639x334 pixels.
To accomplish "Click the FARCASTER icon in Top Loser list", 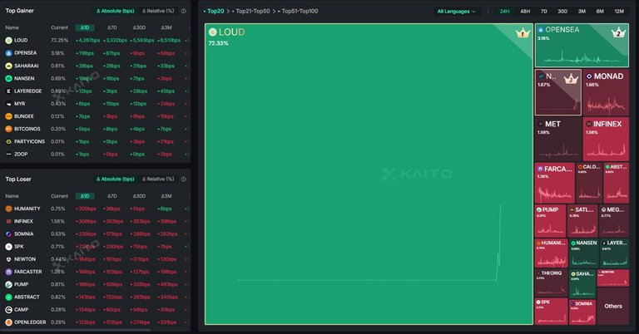I will coord(8,272).
